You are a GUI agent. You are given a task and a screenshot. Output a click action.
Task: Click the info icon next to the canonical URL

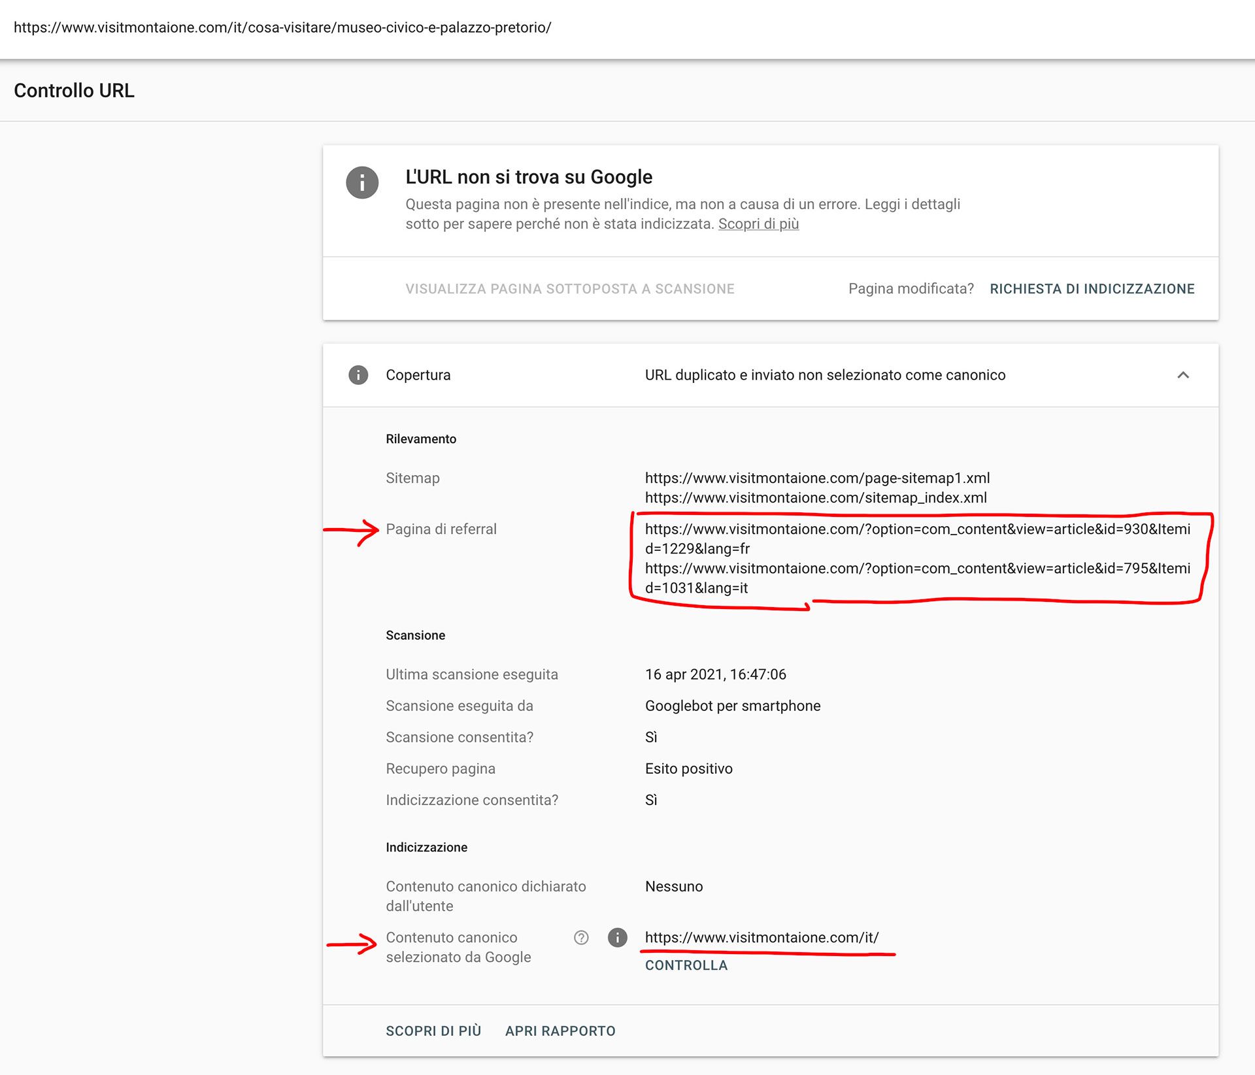point(618,938)
